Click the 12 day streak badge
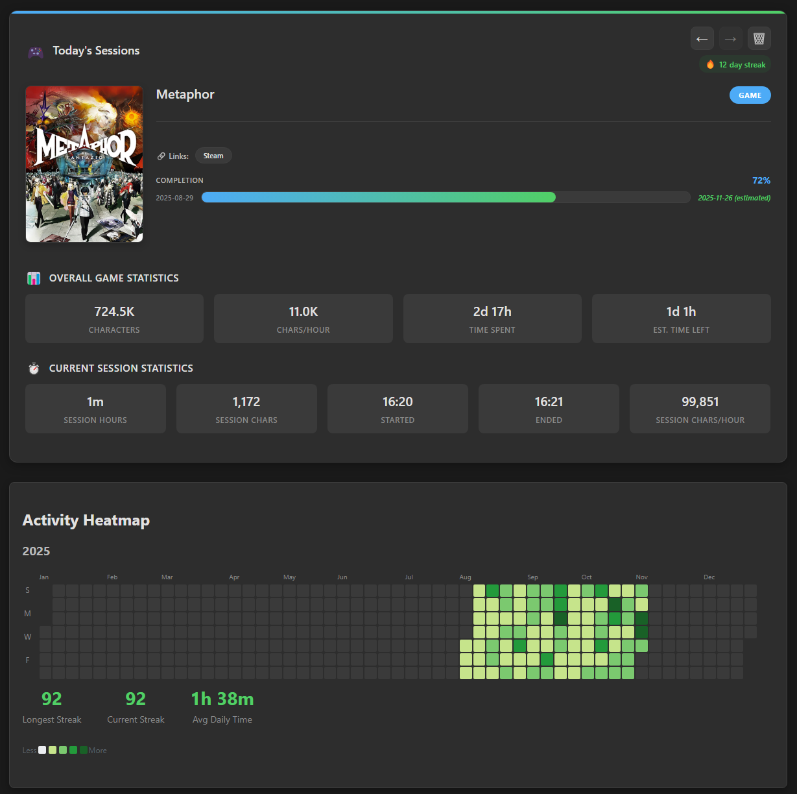797x794 pixels. tap(735, 64)
